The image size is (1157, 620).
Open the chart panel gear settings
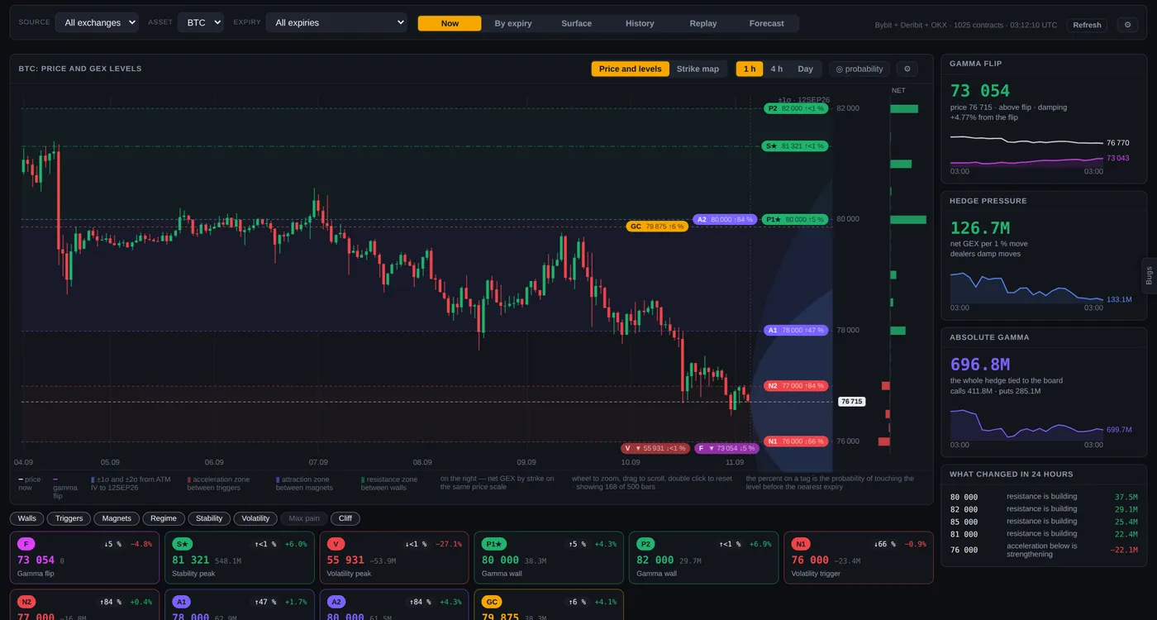click(907, 69)
